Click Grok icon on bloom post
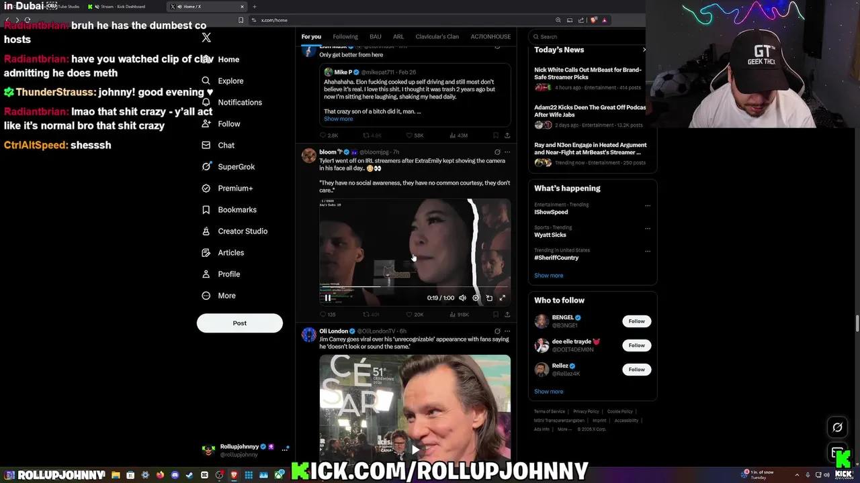This screenshot has width=860, height=483. coord(497,152)
